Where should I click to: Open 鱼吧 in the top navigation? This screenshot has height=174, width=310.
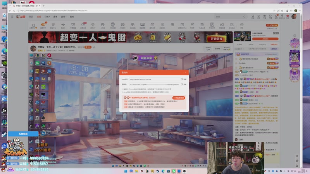[x=72, y=17]
